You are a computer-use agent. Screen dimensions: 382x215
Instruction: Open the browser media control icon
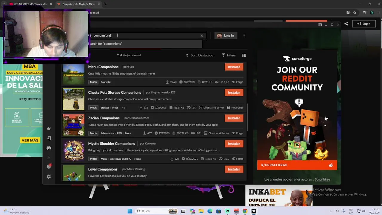[365, 13]
